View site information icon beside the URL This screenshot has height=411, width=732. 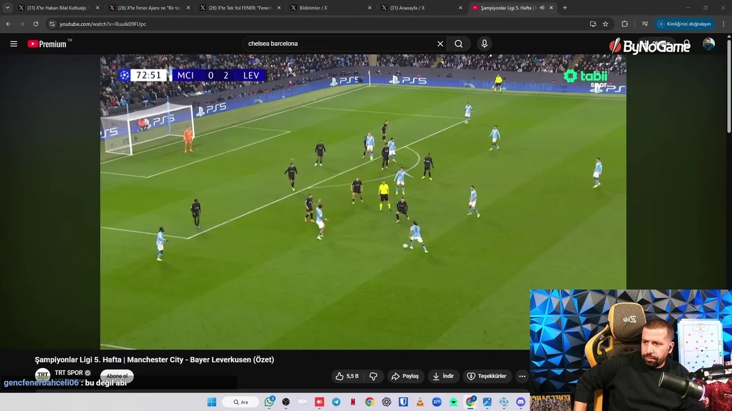pos(52,24)
